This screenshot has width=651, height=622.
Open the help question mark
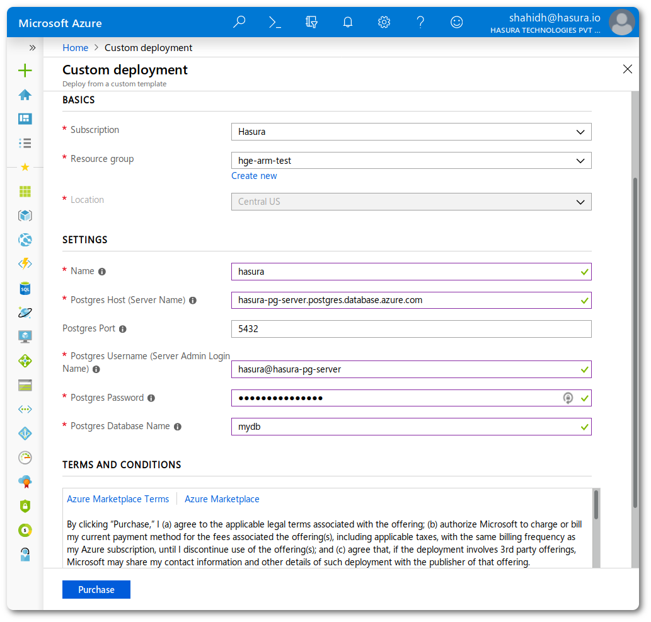point(420,21)
